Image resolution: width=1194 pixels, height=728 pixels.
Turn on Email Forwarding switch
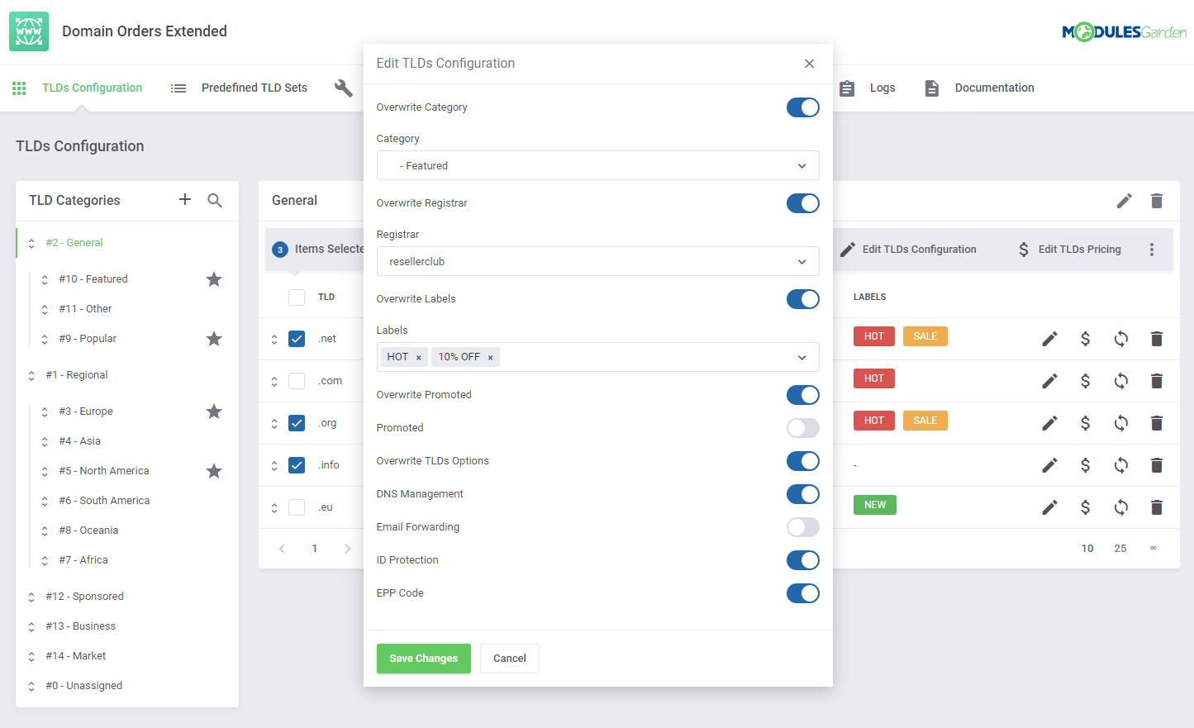[x=802, y=527]
